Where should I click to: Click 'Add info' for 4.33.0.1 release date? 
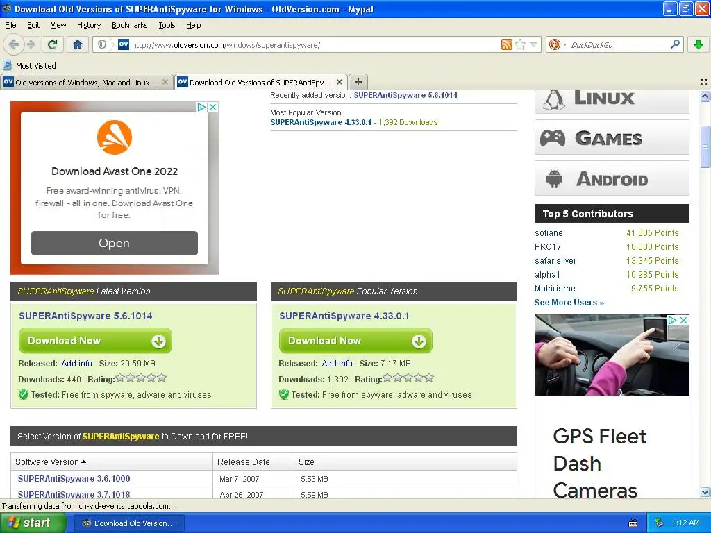[x=337, y=364]
